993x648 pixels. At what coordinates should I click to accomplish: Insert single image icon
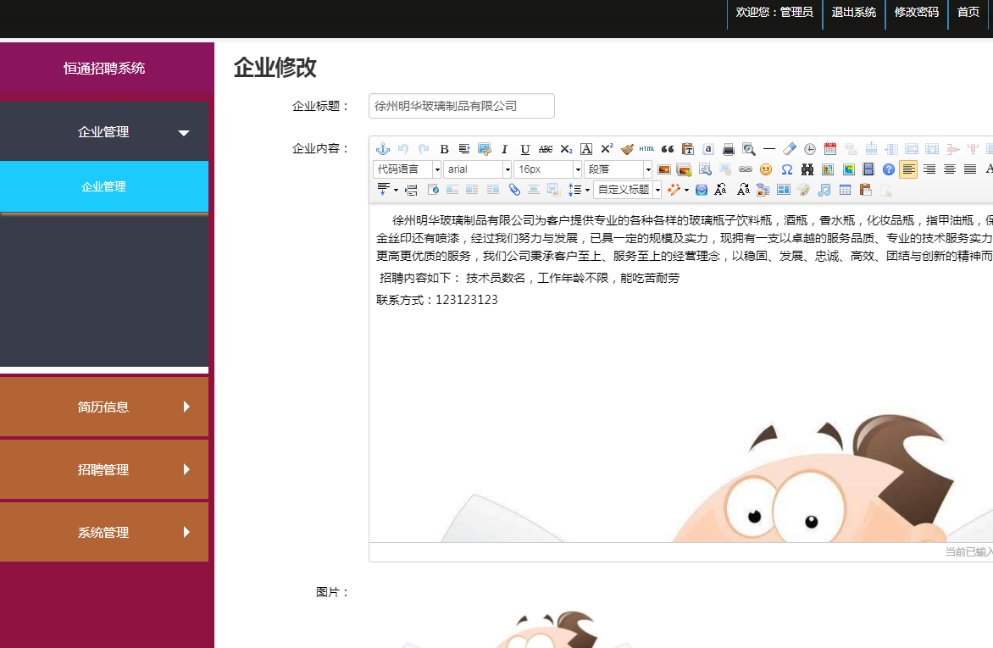[663, 169]
